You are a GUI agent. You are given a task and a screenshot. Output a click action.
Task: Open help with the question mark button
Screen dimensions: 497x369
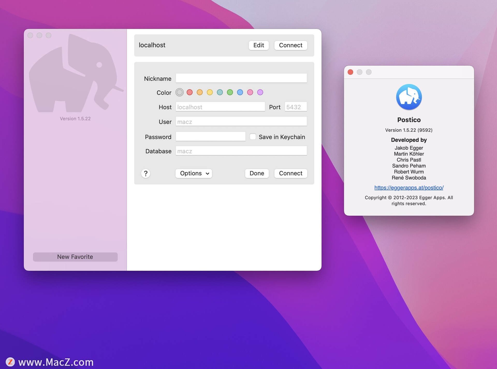coord(146,173)
